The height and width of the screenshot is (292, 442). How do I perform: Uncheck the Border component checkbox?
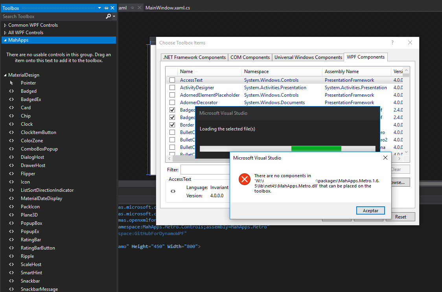172,125
